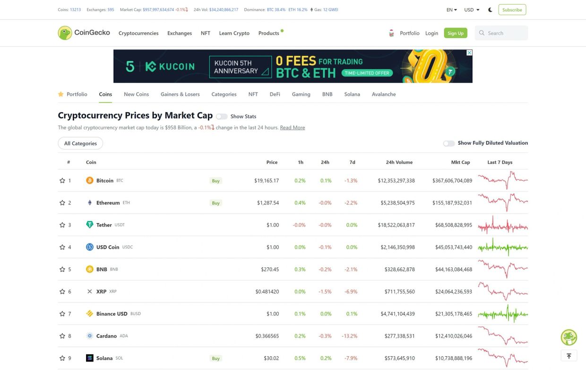Click the Tether coin icon

tap(90, 225)
